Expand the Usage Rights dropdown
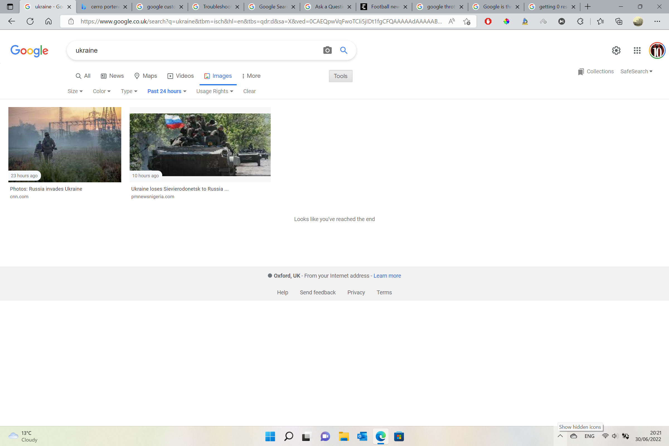This screenshot has height=446, width=669. [x=214, y=91]
